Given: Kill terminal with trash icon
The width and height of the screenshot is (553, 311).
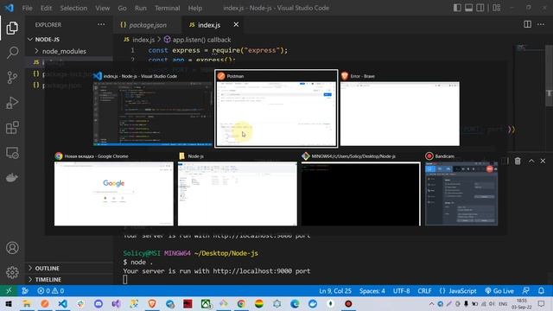Looking at the screenshot, I should [x=518, y=161].
